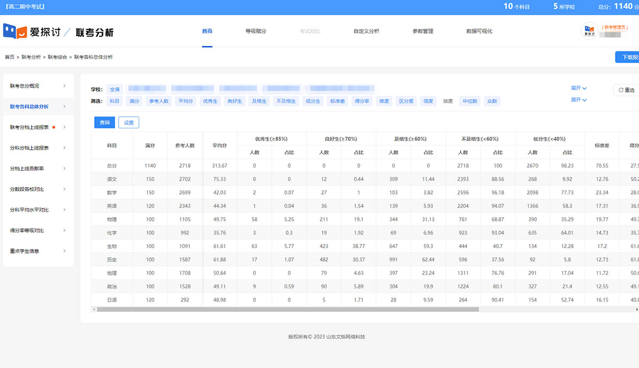Switch to the 等级赋分 tab

256,31
